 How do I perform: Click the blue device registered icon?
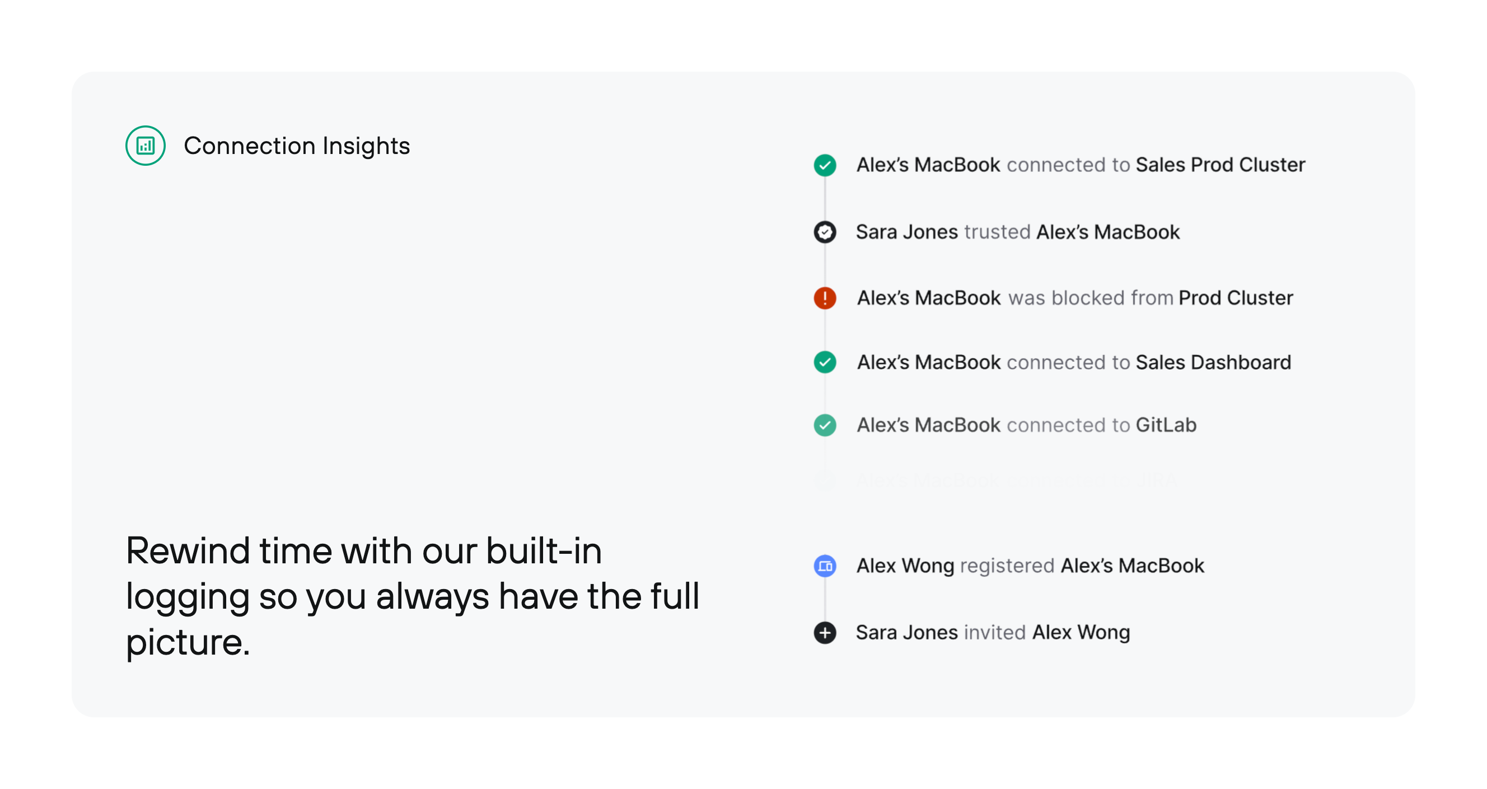825,566
